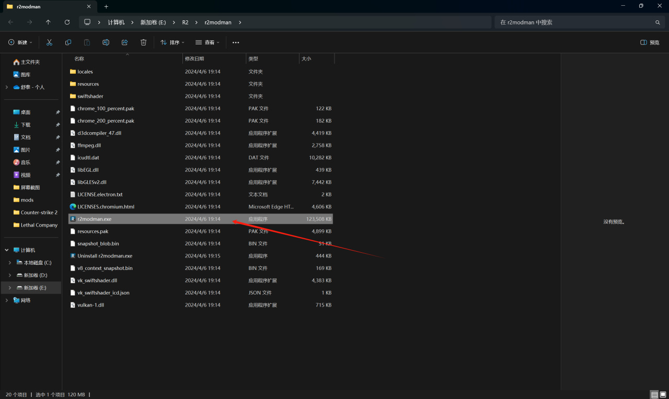This screenshot has height=399, width=669.
Task: Select snapshot_blob.bin file
Action: click(x=201, y=243)
